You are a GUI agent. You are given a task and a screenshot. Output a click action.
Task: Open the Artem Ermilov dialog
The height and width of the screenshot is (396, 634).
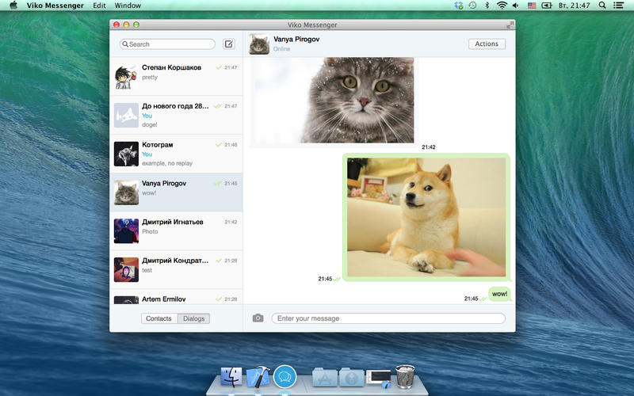[x=176, y=297]
